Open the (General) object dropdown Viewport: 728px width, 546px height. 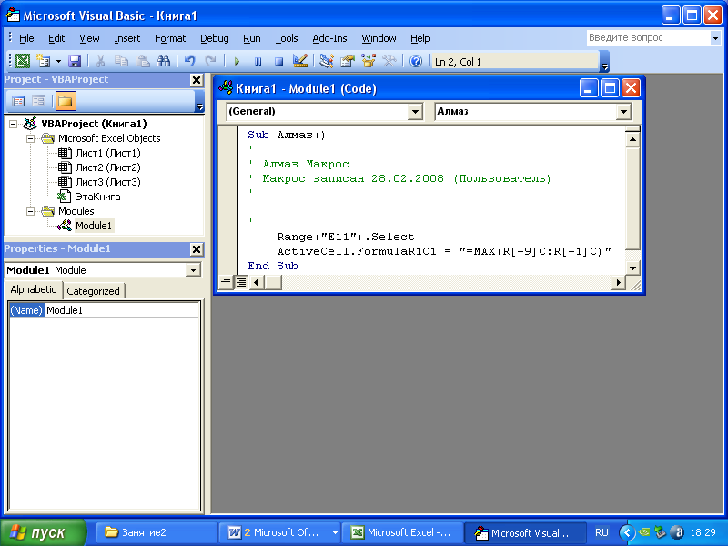coord(415,111)
